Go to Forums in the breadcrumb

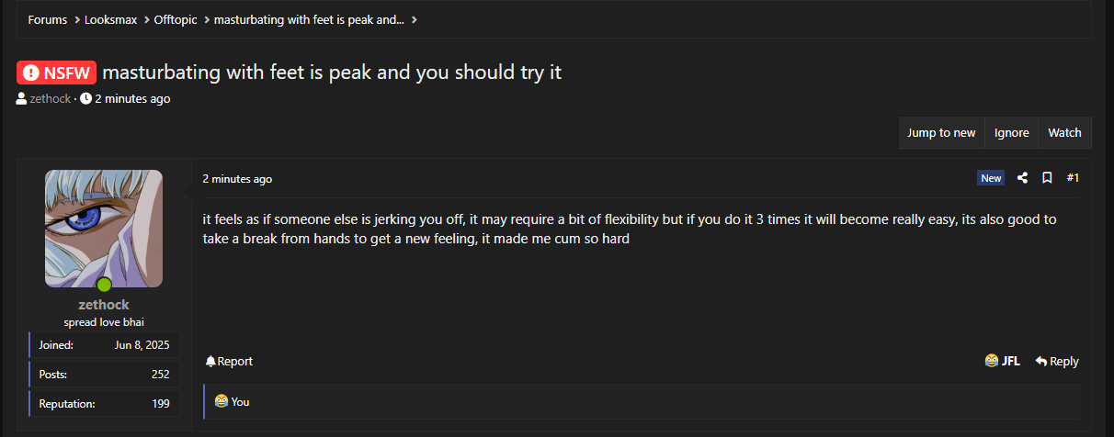point(47,19)
